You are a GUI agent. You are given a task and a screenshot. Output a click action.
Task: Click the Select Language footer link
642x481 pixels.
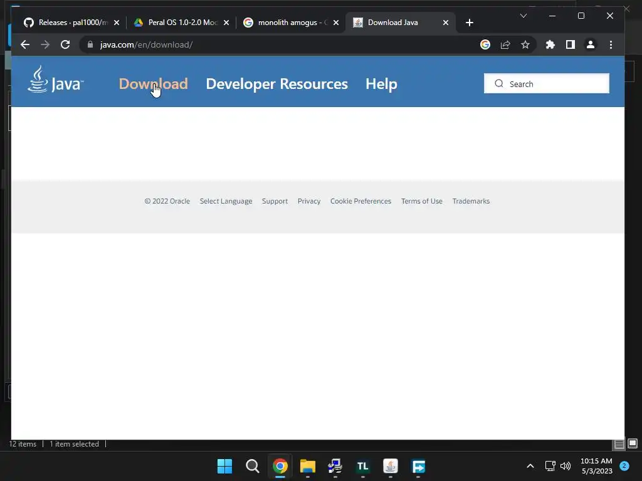coord(226,201)
